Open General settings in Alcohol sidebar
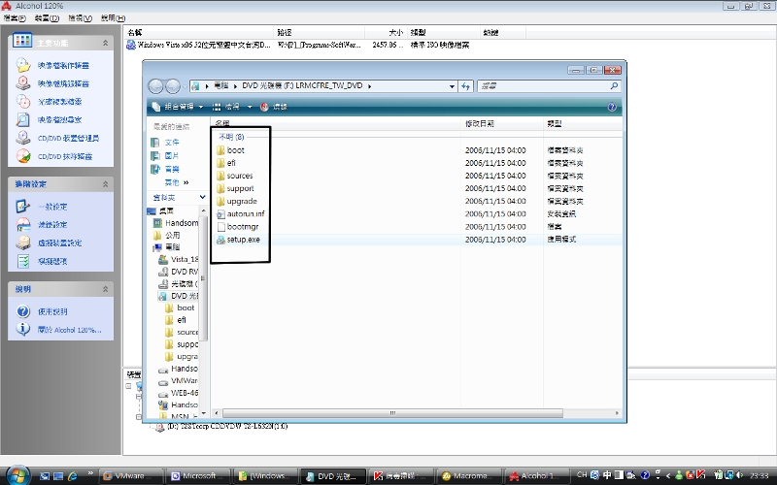This screenshot has height=485, width=777. (52, 207)
